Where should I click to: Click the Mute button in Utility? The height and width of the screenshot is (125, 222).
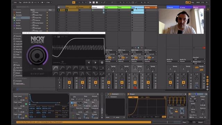202,117
